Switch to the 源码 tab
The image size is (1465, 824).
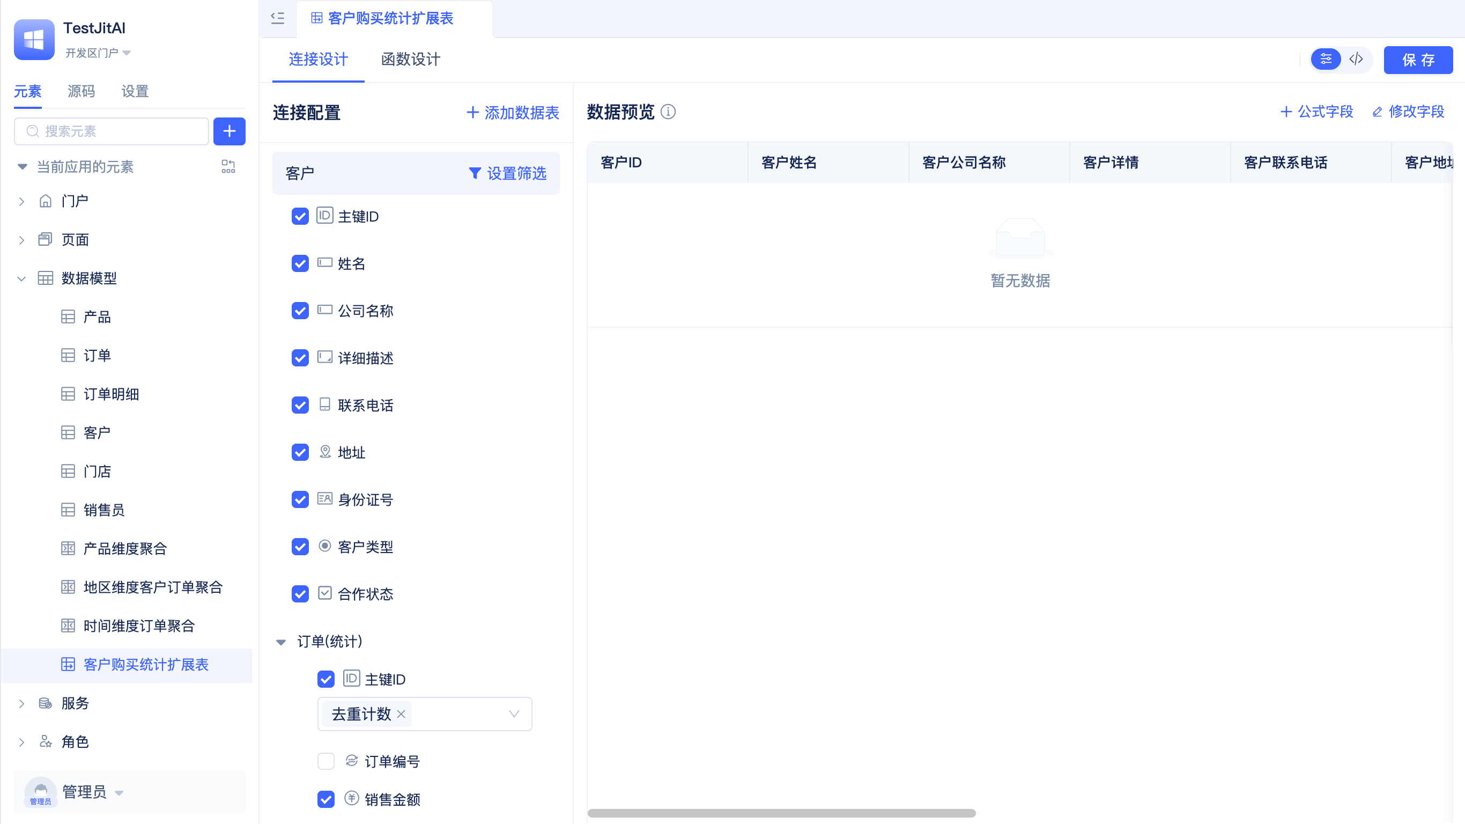click(x=82, y=92)
